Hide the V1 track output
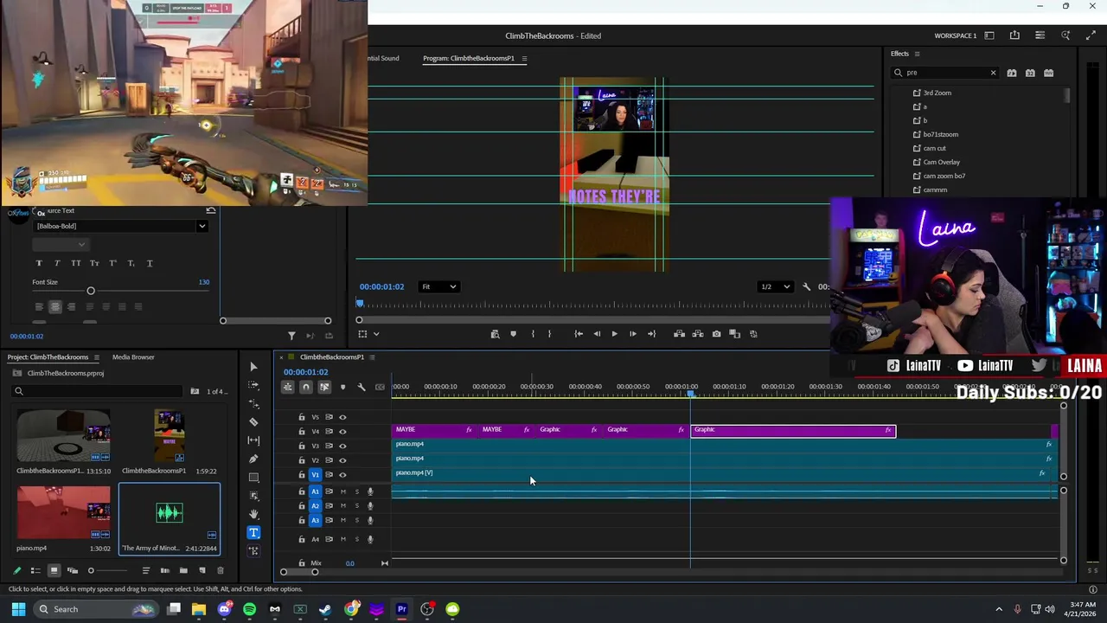The height and width of the screenshot is (623, 1107). pyautogui.click(x=342, y=474)
